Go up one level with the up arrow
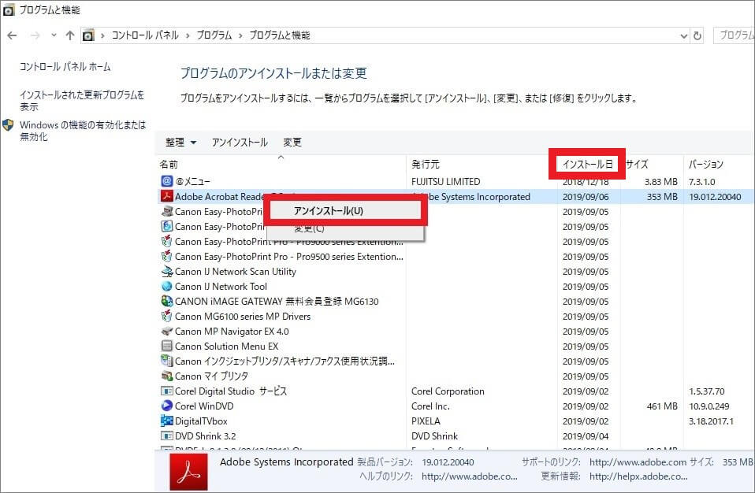The height and width of the screenshot is (493, 755). pyautogui.click(x=70, y=35)
